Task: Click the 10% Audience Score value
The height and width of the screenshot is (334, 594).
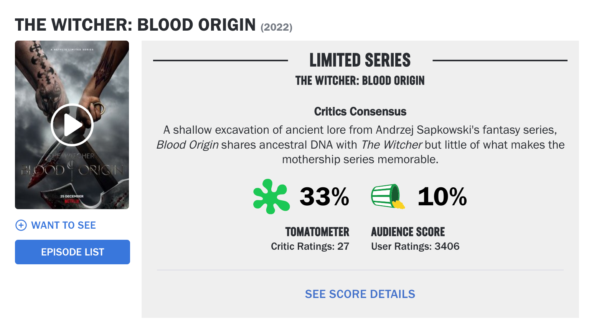Action: click(x=442, y=196)
